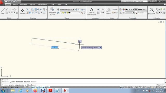Click the single-line text icon in Anotación
Viewport: 166px width, 93px height.
pos(98,10)
